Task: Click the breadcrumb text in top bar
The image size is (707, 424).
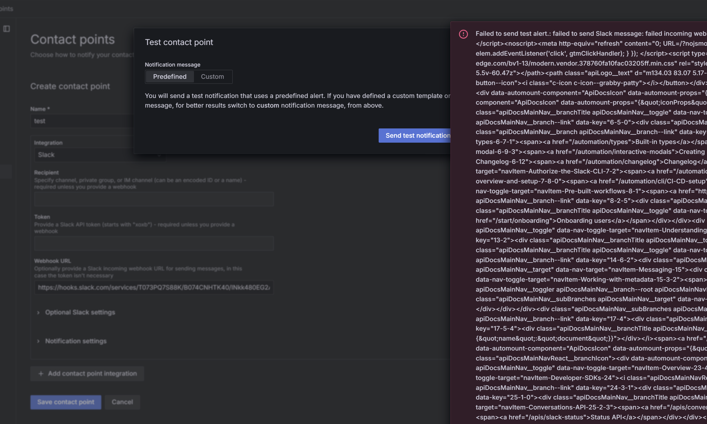Action: 7,9
